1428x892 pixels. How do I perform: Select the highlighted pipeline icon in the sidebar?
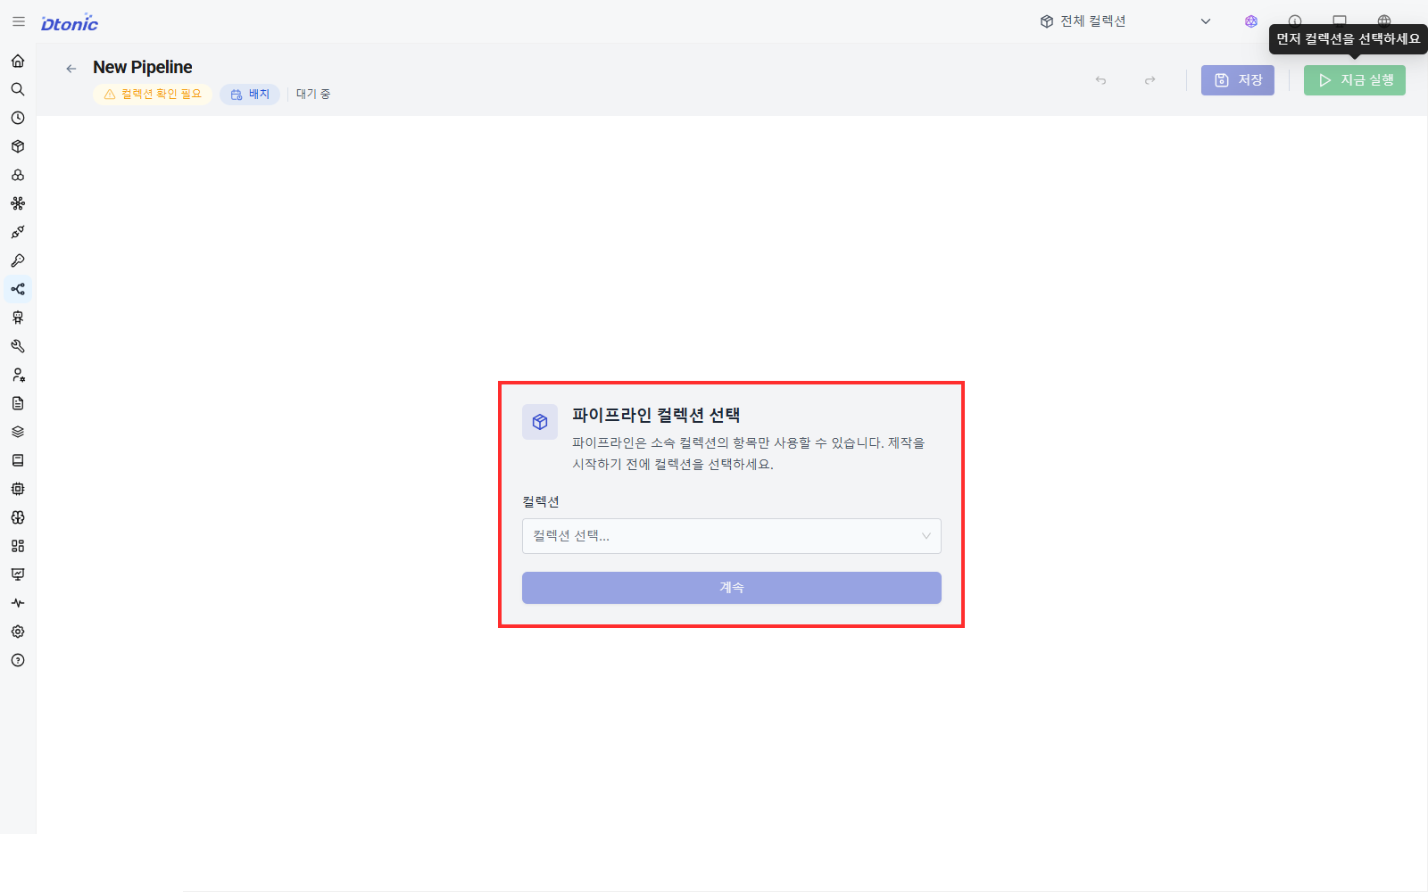click(18, 289)
